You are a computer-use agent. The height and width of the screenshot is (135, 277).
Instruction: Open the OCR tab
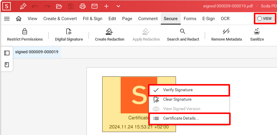225,19
